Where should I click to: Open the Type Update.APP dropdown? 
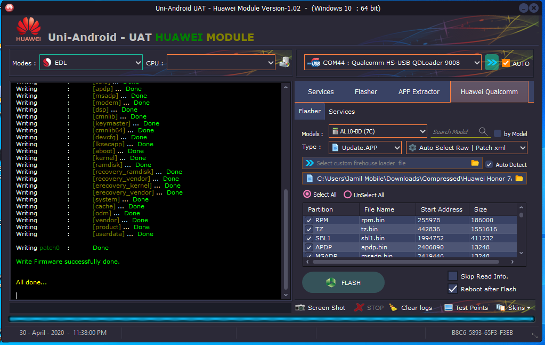click(x=365, y=148)
